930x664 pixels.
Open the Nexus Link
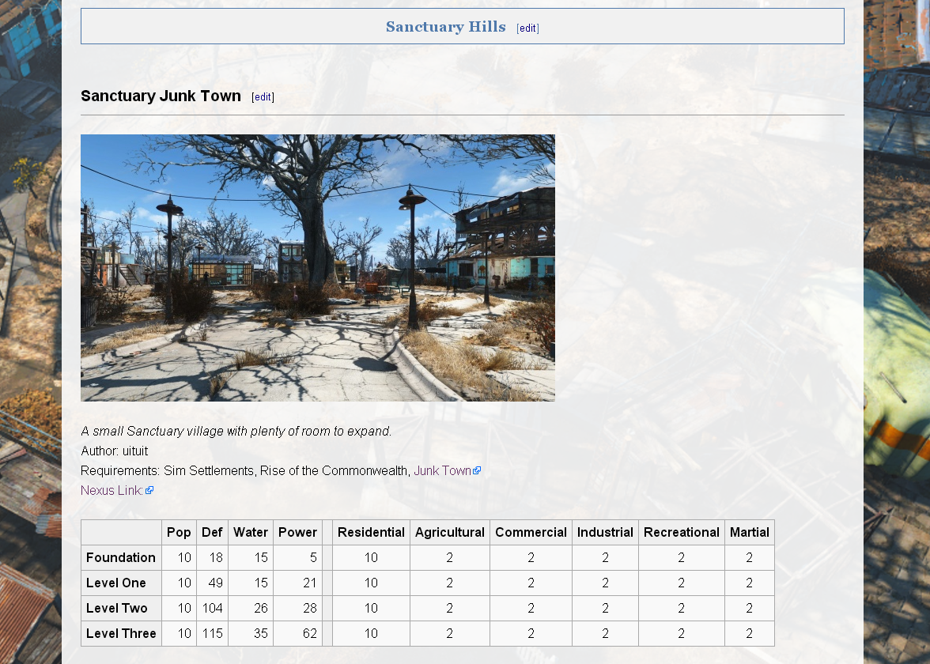112,490
